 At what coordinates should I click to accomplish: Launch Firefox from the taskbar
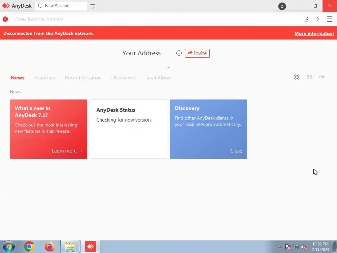50,246
